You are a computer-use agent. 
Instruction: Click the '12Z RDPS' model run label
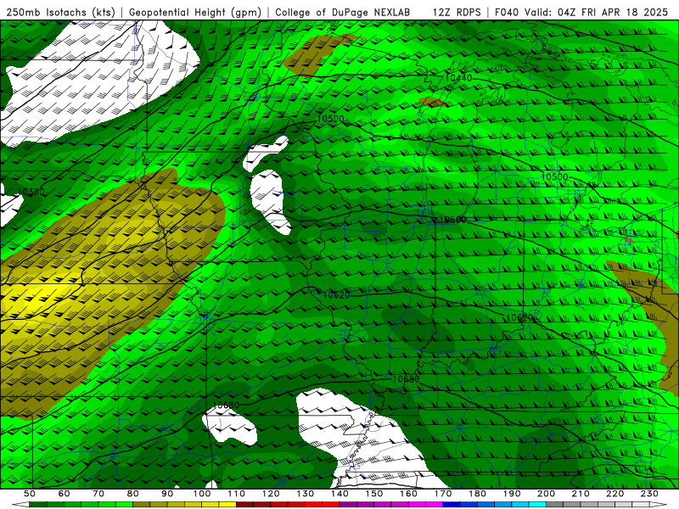point(457,12)
